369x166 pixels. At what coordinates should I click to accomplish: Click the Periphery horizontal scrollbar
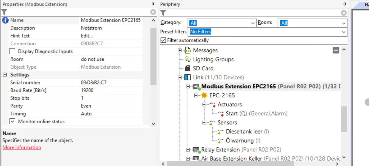click(x=230, y=164)
